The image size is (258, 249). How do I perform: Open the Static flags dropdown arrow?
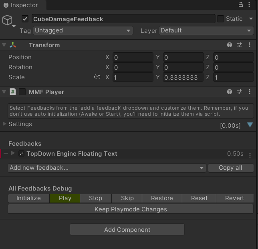251,18
